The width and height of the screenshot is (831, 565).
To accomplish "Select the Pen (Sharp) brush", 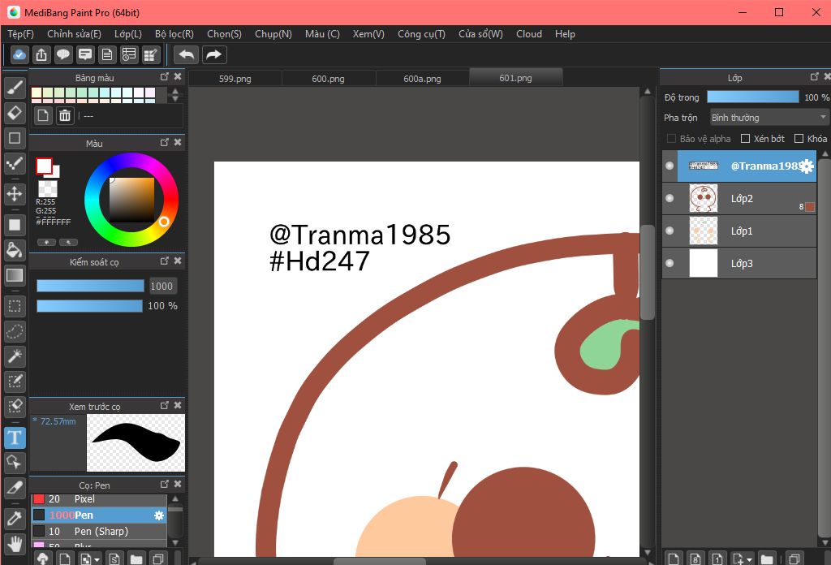I will click(x=100, y=531).
